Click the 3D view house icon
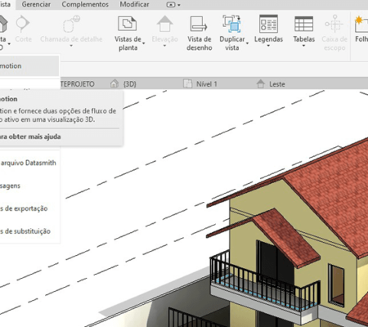The image size is (368, 327). tap(2, 24)
